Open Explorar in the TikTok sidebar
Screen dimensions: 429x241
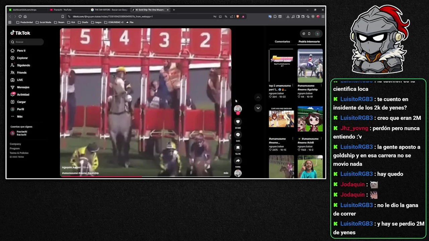click(x=22, y=58)
